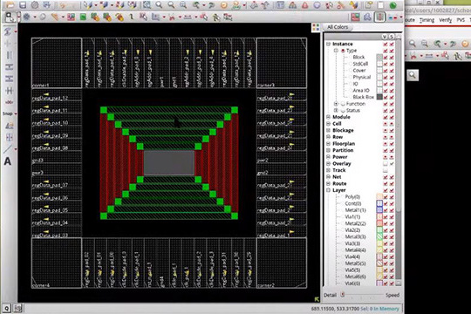
Task: Click the info circle icon in top toolbar
Action: coord(317,5)
